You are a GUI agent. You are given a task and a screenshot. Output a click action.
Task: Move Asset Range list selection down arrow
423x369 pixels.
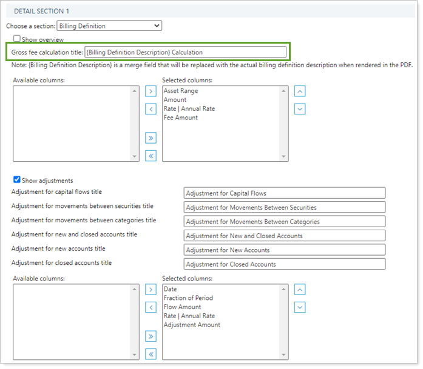[300, 109]
